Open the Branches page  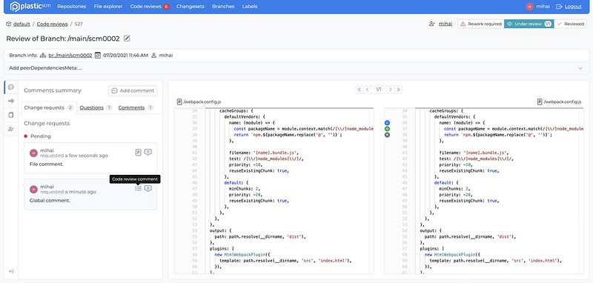223,7
